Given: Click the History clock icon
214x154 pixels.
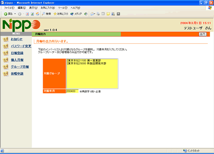Looking at the screenshot, I should coord(86,14).
